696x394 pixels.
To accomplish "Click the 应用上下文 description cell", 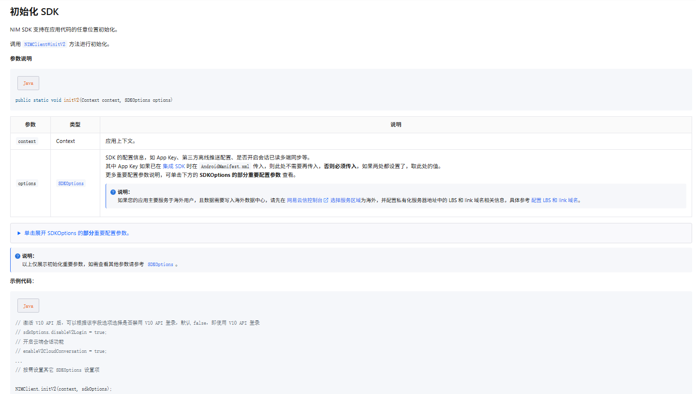I will [x=396, y=141].
